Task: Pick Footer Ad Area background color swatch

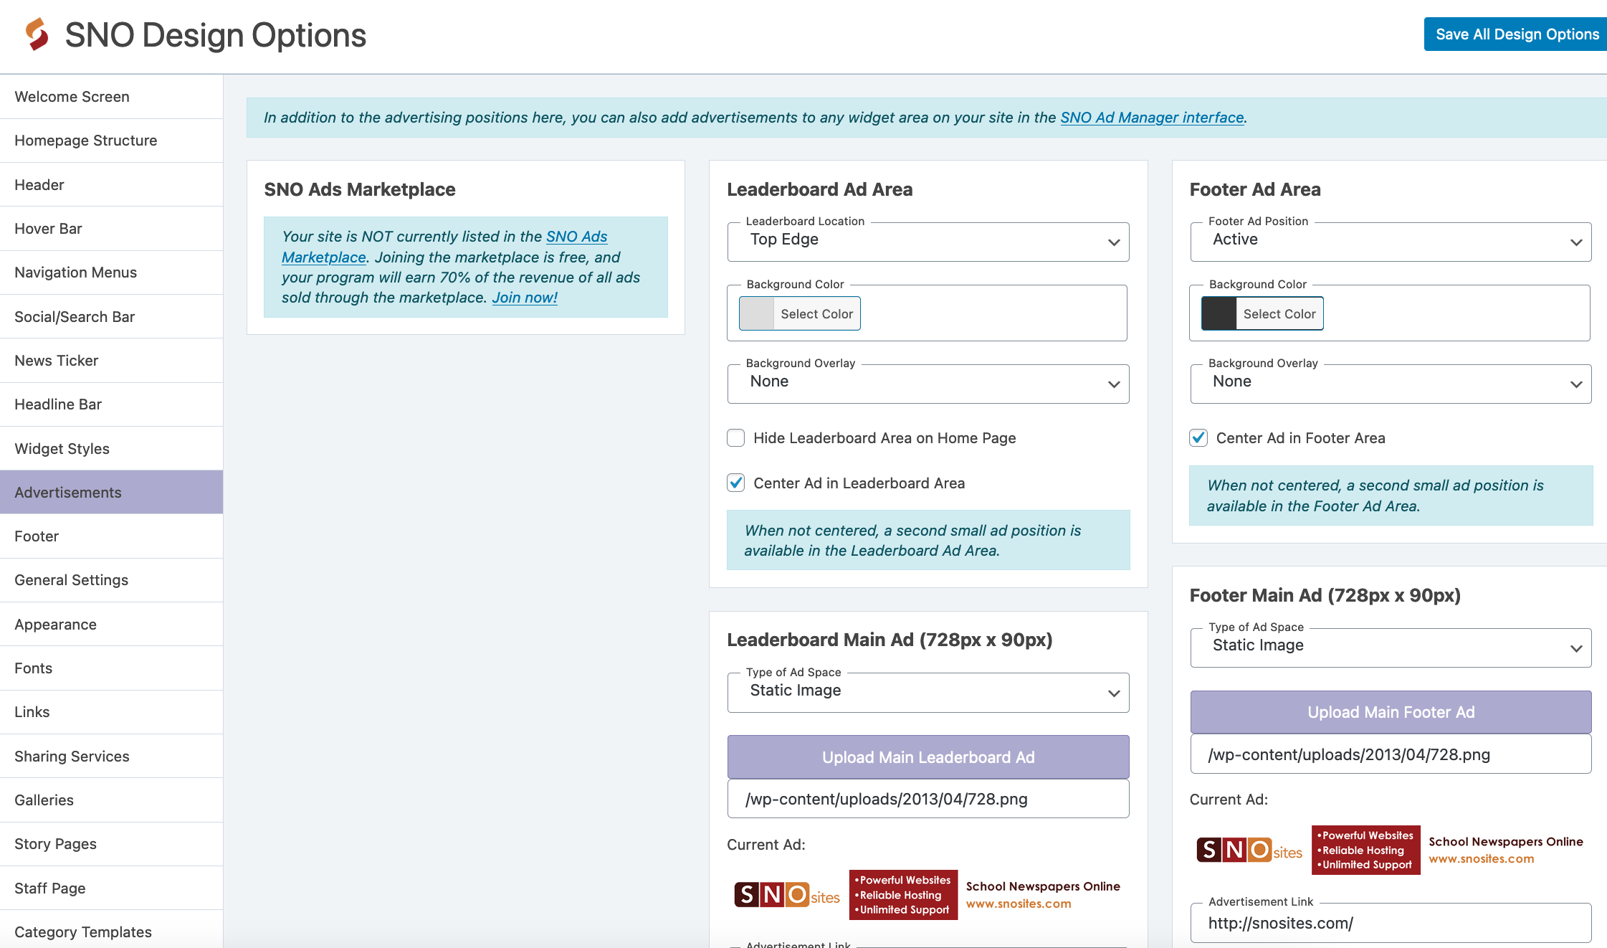Action: click(x=1262, y=313)
